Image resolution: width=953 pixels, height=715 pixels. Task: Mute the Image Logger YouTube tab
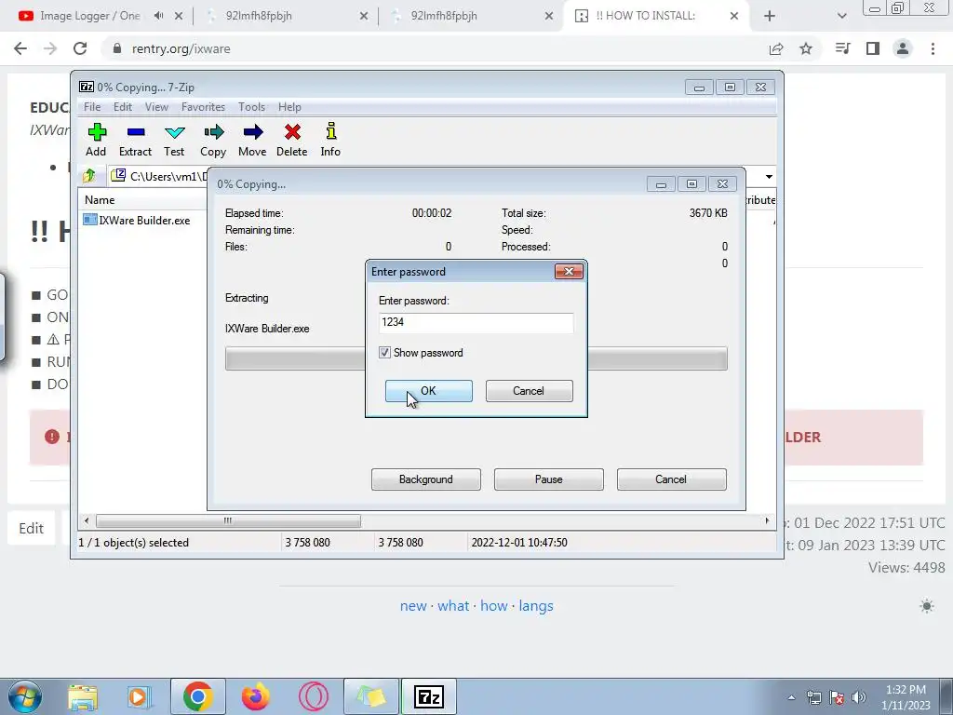coord(158,16)
